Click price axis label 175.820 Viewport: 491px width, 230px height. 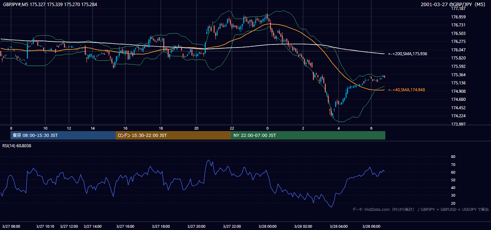coord(458,58)
